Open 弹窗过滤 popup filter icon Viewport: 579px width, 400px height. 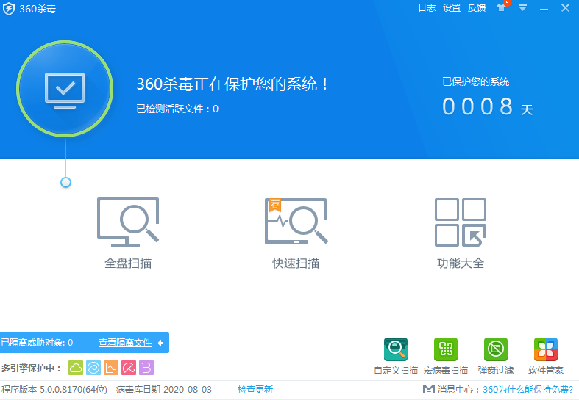496,349
